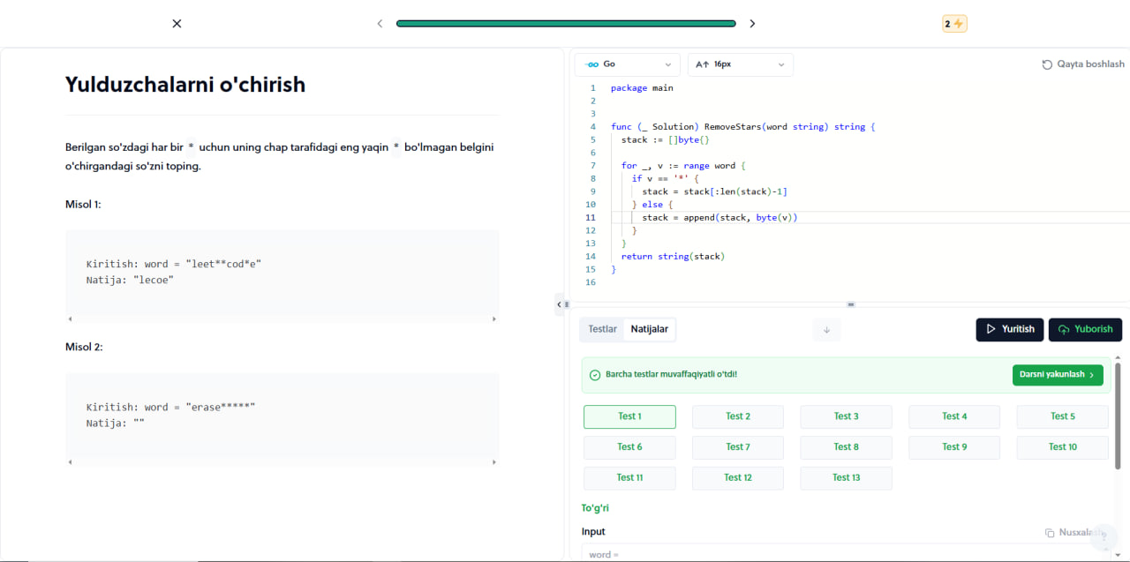Run code with the Yuritish button
The height and width of the screenshot is (562, 1130).
1010,329
